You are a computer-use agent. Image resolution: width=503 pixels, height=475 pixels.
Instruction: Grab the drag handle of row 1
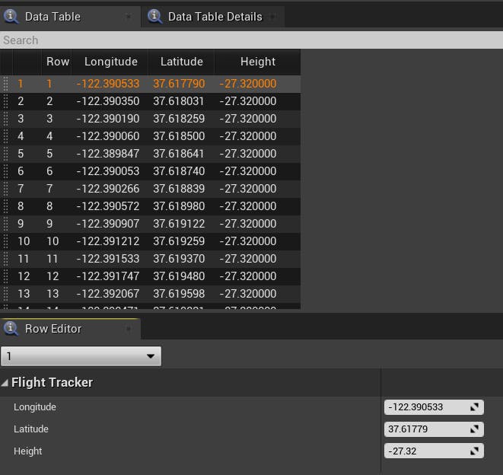click(x=5, y=84)
